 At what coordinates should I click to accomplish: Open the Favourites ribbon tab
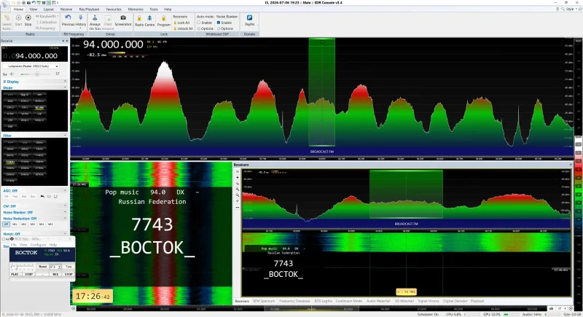coord(114,9)
